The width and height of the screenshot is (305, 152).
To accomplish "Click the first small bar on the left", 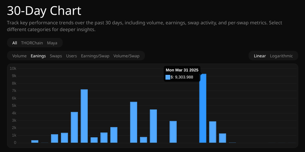I will [x=35, y=141].
